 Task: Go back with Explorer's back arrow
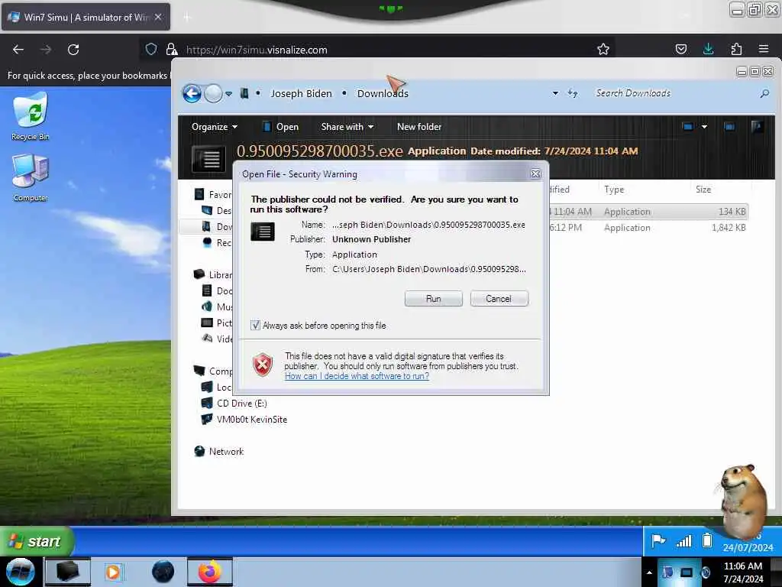[192, 93]
